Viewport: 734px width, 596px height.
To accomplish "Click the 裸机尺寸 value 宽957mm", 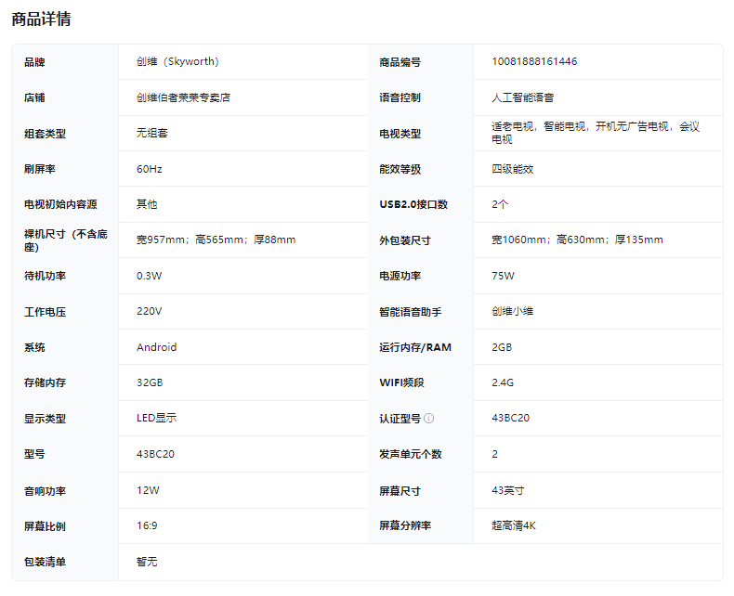I will point(216,240).
